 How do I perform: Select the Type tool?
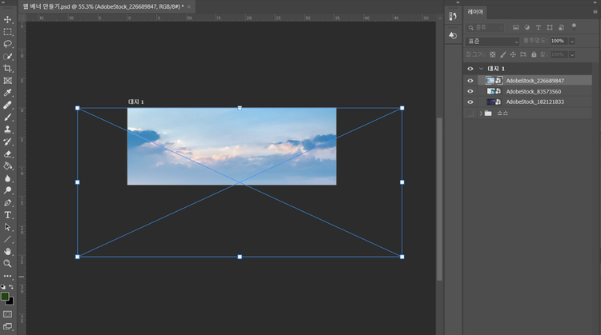[8, 215]
